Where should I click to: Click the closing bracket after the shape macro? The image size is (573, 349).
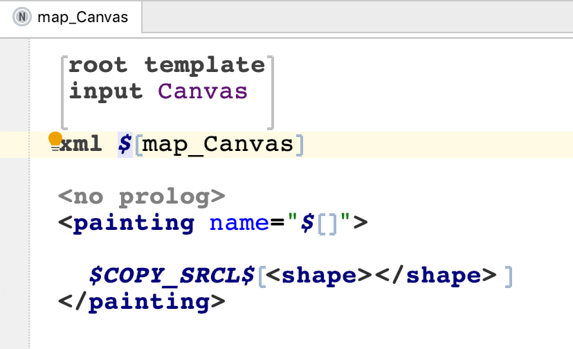point(509,276)
